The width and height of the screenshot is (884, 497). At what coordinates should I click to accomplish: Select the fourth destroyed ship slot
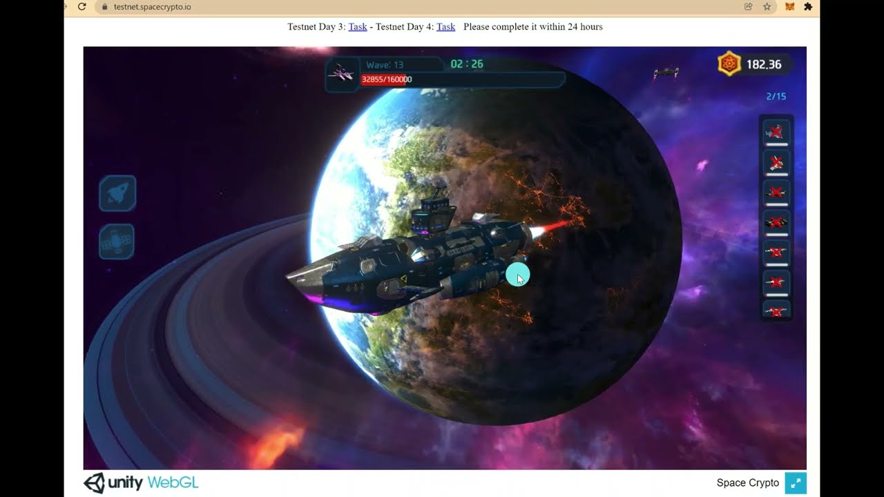[777, 223]
